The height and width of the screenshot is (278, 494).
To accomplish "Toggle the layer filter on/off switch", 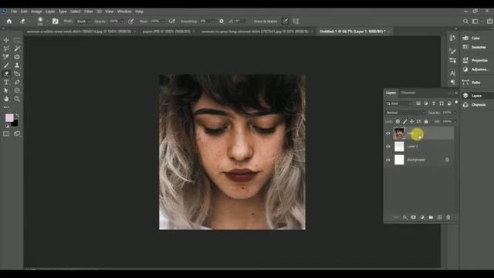I will click(456, 102).
